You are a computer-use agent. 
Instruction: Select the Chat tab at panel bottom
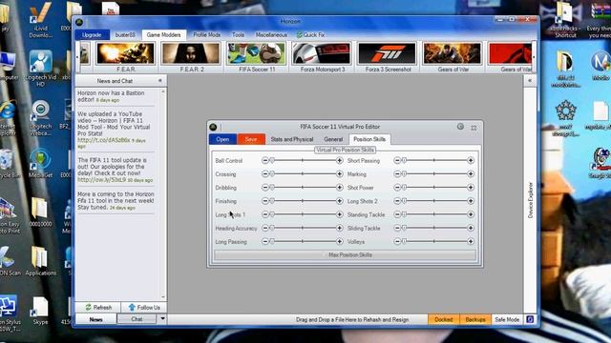[x=137, y=319]
